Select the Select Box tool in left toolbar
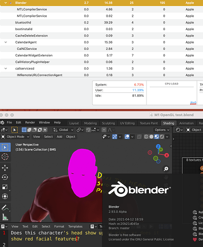 [x=5, y=147]
